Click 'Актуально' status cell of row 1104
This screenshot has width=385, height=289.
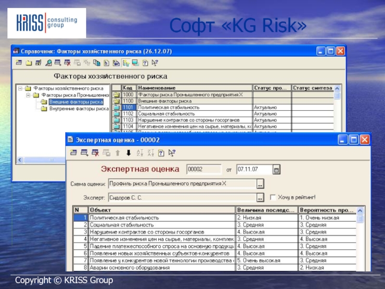click(x=272, y=126)
